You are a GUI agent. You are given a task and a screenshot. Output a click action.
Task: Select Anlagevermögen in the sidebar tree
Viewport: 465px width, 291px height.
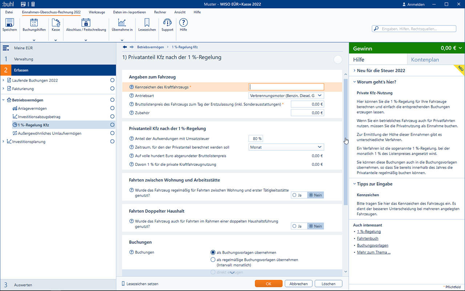(x=32, y=108)
